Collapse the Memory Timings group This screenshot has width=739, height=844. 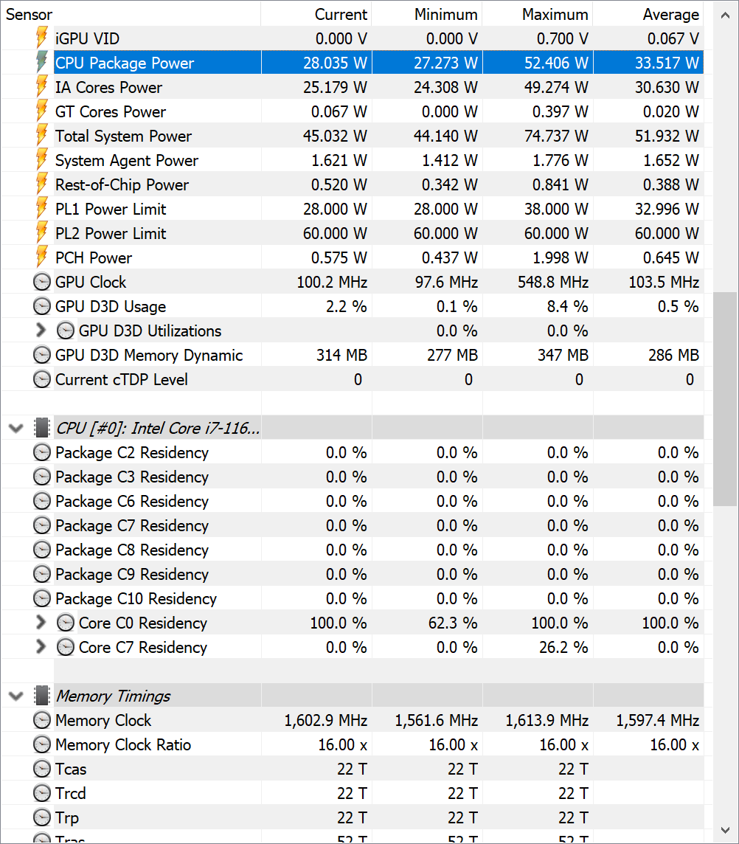pyautogui.click(x=17, y=696)
